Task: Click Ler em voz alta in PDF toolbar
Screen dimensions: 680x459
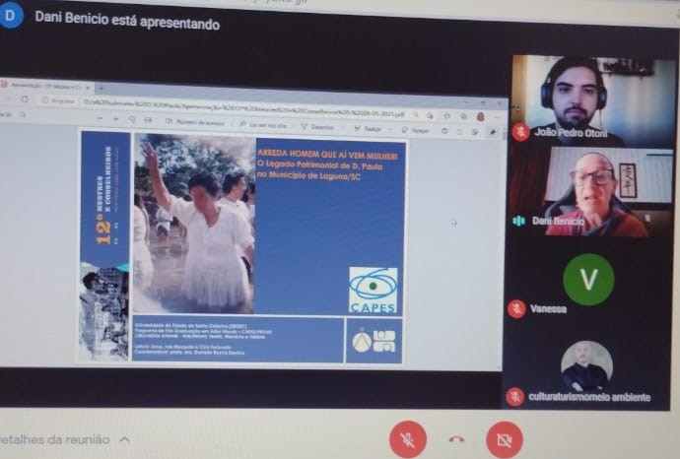Action: click(264, 124)
